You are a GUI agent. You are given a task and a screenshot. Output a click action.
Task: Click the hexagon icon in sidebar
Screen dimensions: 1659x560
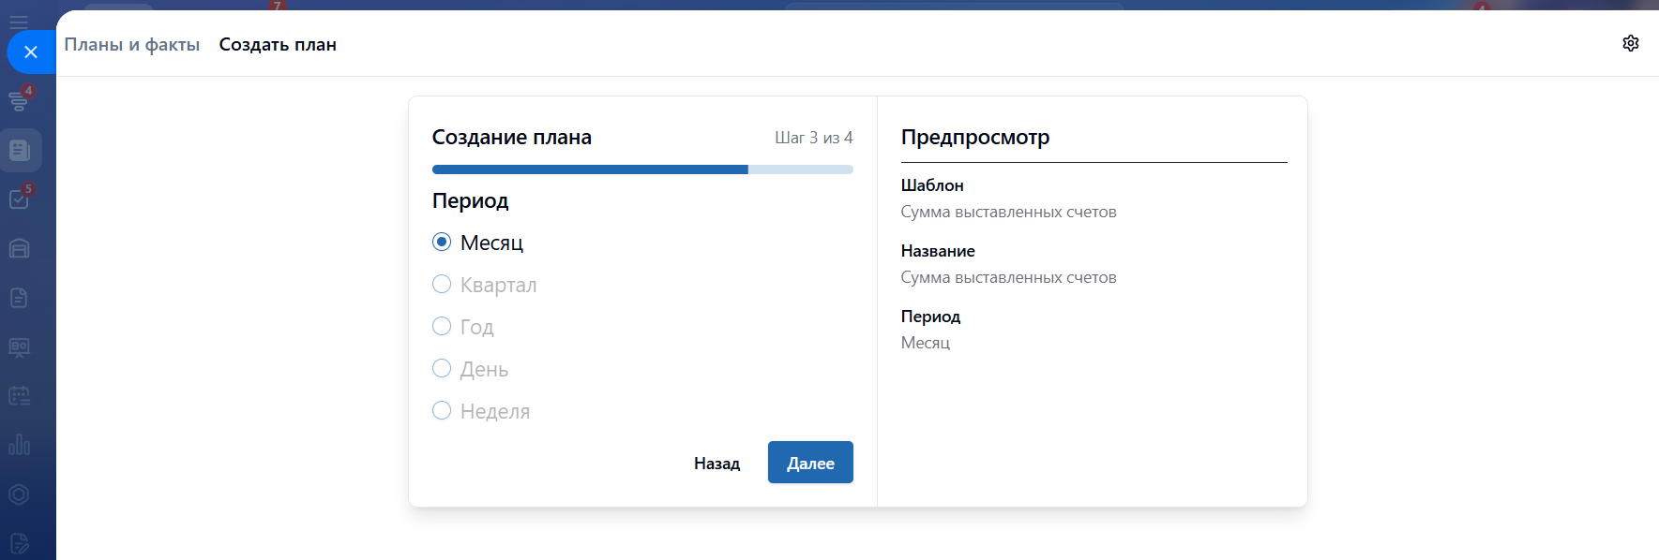pos(19,494)
